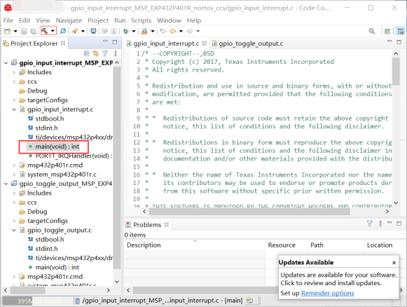This screenshot has height=307, width=407.
Task: Toggle Link with Editor in Project Explorer
Action: [x=96, y=53]
